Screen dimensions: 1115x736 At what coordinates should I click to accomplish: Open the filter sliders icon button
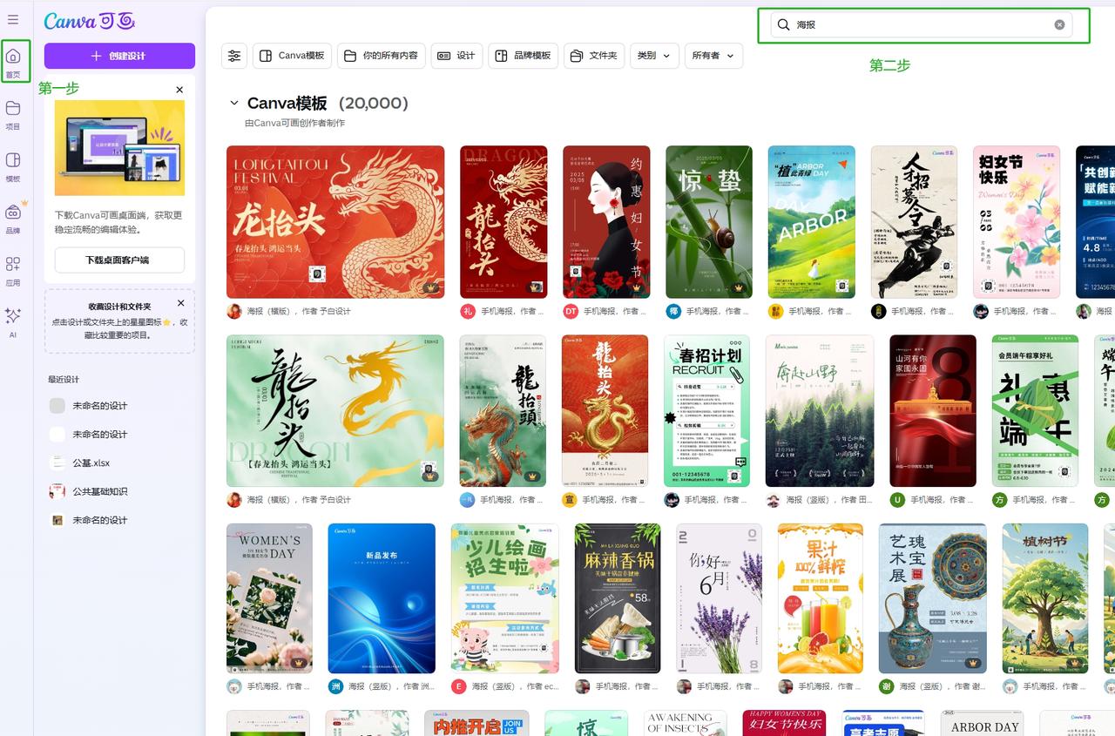tap(234, 56)
